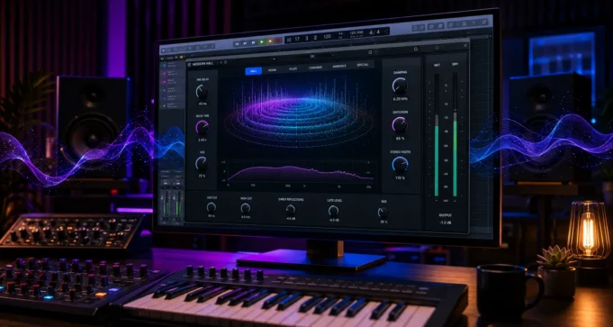The height and width of the screenshot is (327, 613).
Task: Click the High Cut knob
Action: click(x=246, y=208)
